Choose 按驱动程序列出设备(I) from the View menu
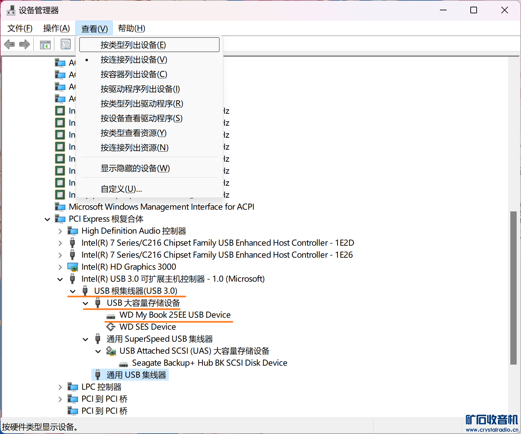521x434 pixels. (x=149, y=89)
